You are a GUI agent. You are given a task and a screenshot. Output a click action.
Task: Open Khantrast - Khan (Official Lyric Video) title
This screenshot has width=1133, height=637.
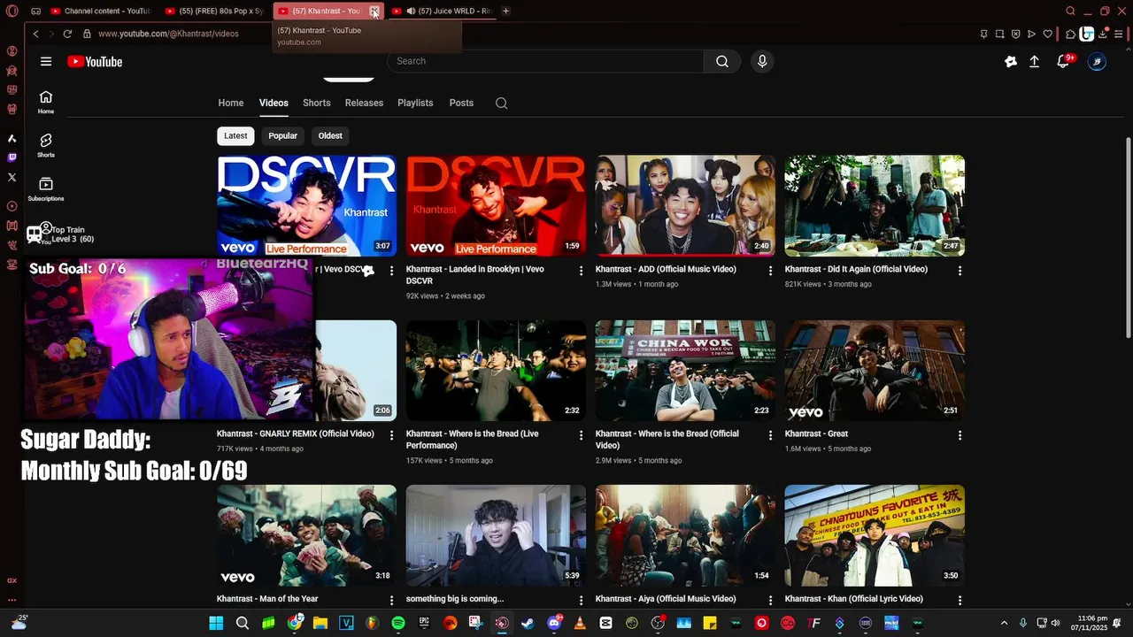coord(853,599)
